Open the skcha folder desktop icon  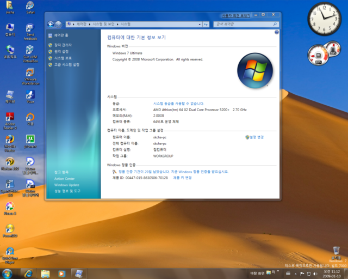coord(10,7)
